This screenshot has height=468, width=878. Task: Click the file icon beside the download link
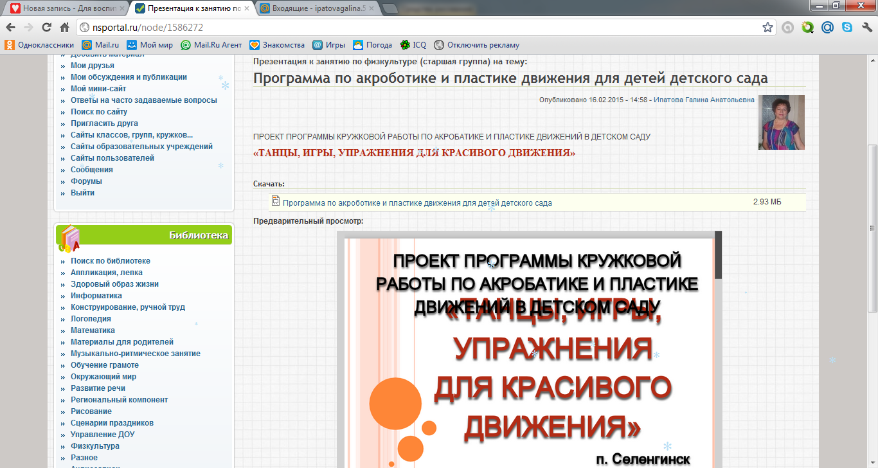[276, 201]
